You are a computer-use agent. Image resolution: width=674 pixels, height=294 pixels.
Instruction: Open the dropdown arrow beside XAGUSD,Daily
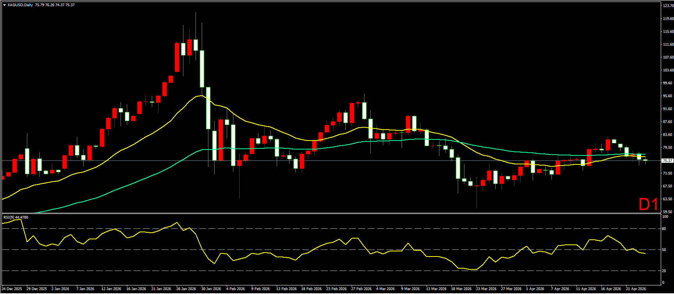(x=4, y=5)
